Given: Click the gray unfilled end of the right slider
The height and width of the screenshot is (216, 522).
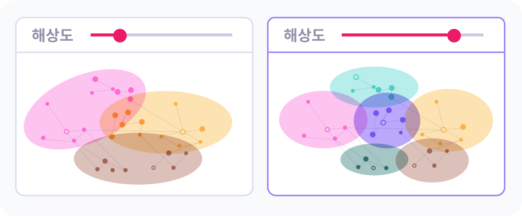Looking at the screenshot, I should [x=473, y=35].
